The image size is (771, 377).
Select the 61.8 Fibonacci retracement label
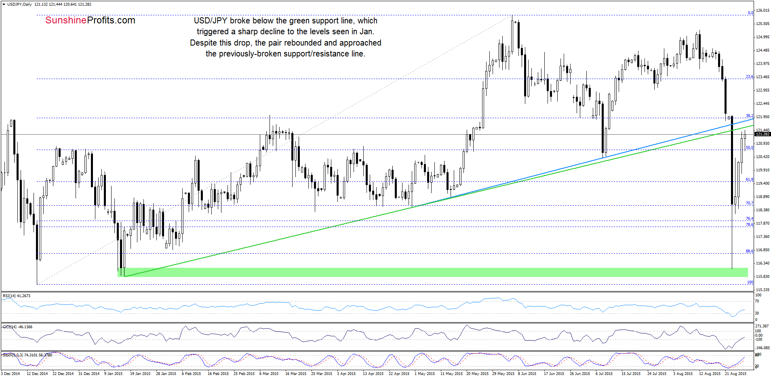pyautogui.click(x=749, y=179)
